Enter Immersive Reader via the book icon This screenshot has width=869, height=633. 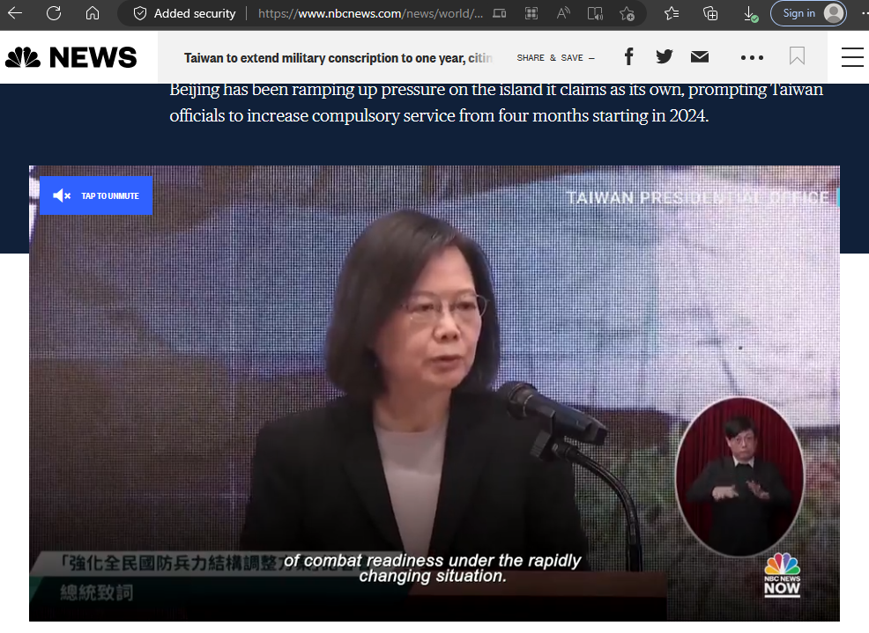tap(595, 13)
